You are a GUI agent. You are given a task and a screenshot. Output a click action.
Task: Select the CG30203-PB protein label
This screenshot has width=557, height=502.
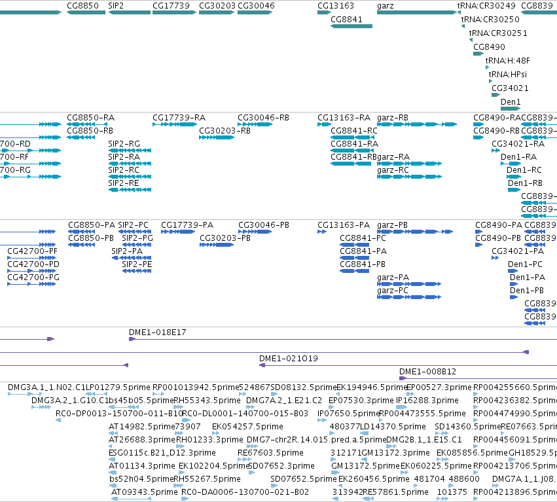pos(225,238)
